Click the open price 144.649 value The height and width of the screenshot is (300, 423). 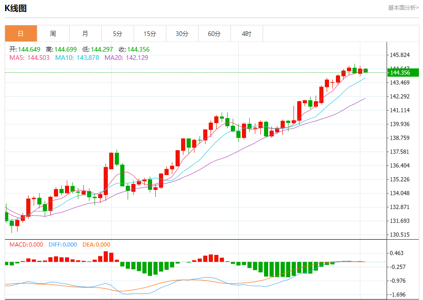click(x=29, y=49)
